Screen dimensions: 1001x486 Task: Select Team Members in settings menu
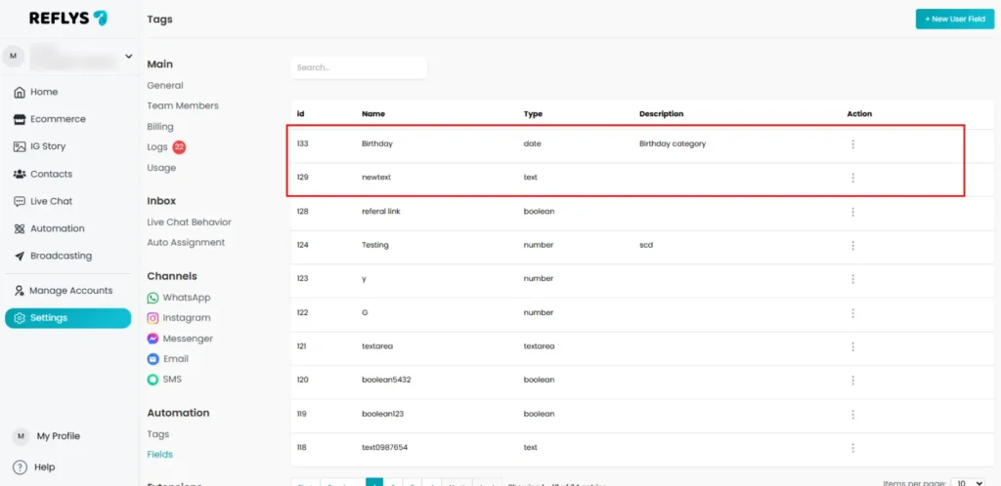(x=183, y=105)
